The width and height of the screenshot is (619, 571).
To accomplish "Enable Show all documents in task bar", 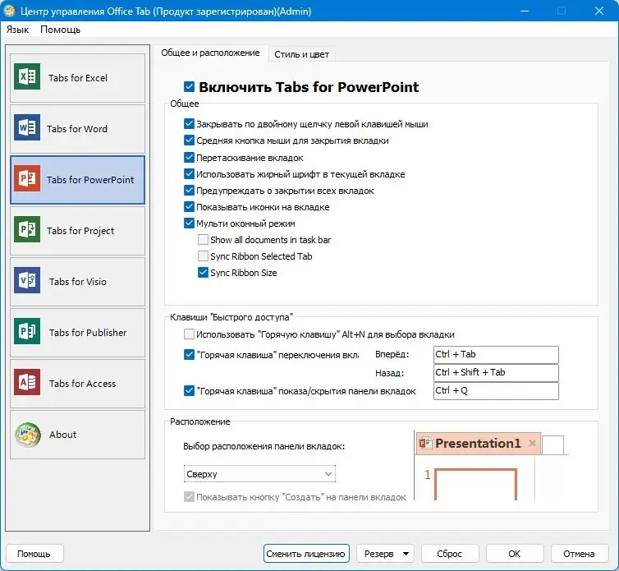I will 203,239.
